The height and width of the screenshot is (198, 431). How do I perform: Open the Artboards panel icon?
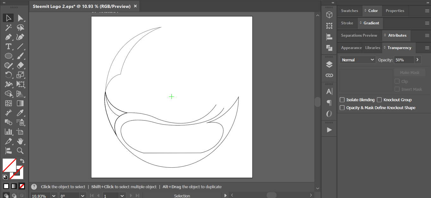[x=329, y=26]
